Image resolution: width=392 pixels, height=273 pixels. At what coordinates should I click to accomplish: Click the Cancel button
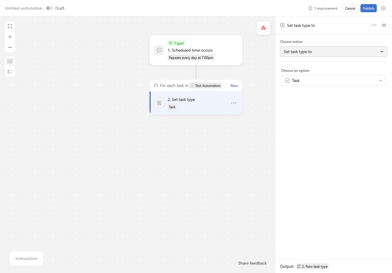350,8
